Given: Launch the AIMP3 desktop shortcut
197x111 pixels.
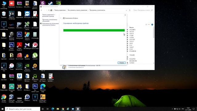Looking at the screenshot, I should click(35, 67).
